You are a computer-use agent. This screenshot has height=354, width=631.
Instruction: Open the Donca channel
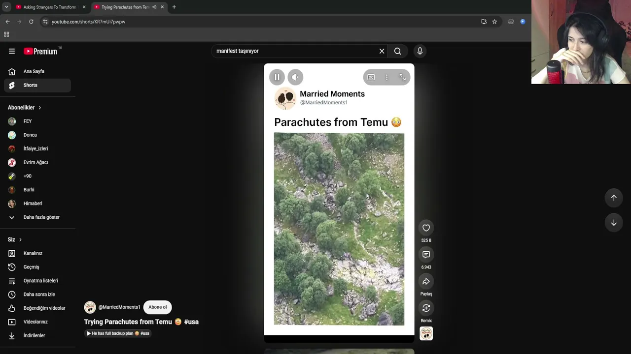click(37, 135)
